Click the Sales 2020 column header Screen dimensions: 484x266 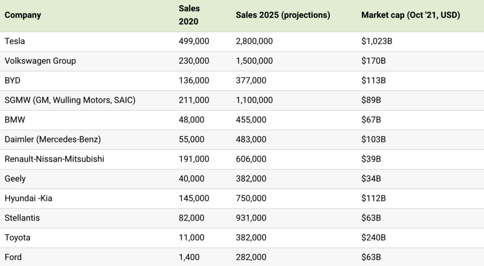pos(189,15)
